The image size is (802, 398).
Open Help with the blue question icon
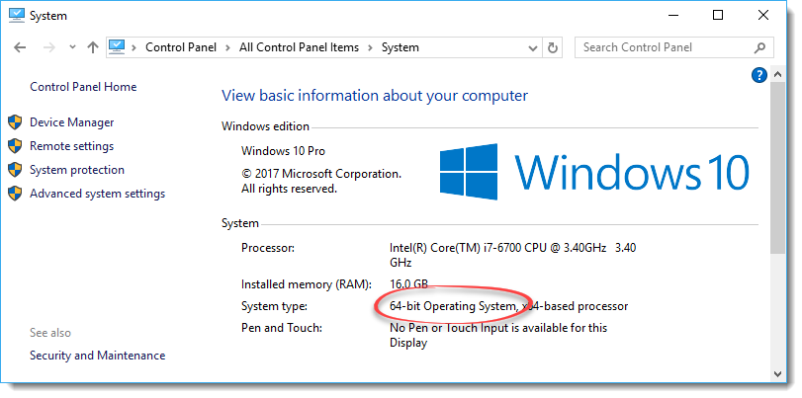point(759,76)
